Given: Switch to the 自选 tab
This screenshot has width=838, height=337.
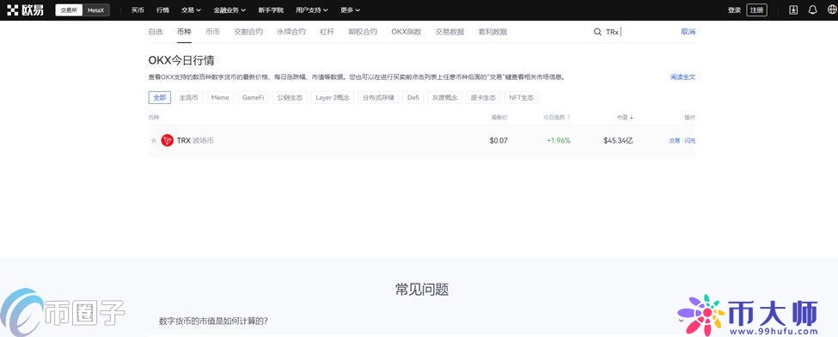Looking at the screenshot, I should click(x=156, y=32).
